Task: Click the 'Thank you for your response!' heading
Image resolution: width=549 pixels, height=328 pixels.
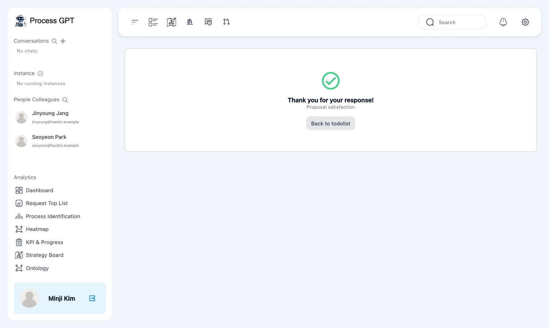Action: pos(331,100)
